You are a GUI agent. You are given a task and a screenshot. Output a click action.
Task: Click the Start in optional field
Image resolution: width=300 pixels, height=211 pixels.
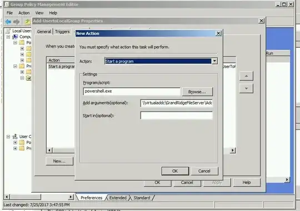(177, 115)
